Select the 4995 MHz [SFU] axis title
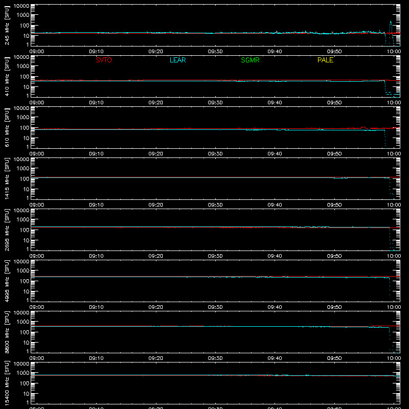This screenshot has height=409, width=409. pos(7,281)
